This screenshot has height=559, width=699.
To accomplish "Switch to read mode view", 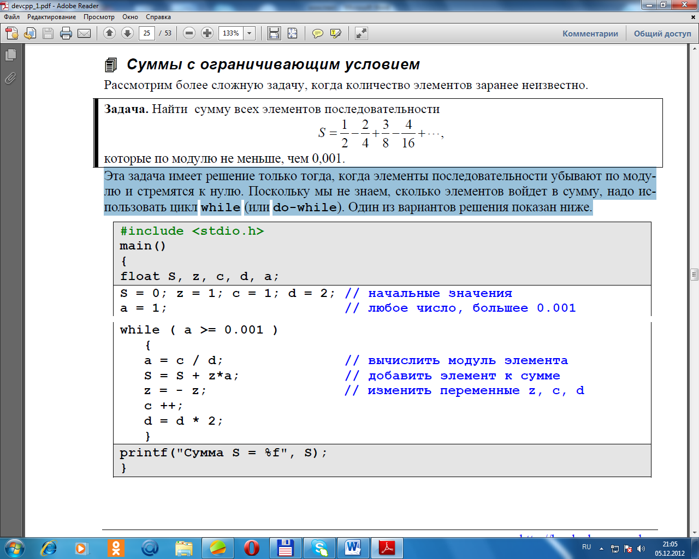I will click(x=361, y=33).
